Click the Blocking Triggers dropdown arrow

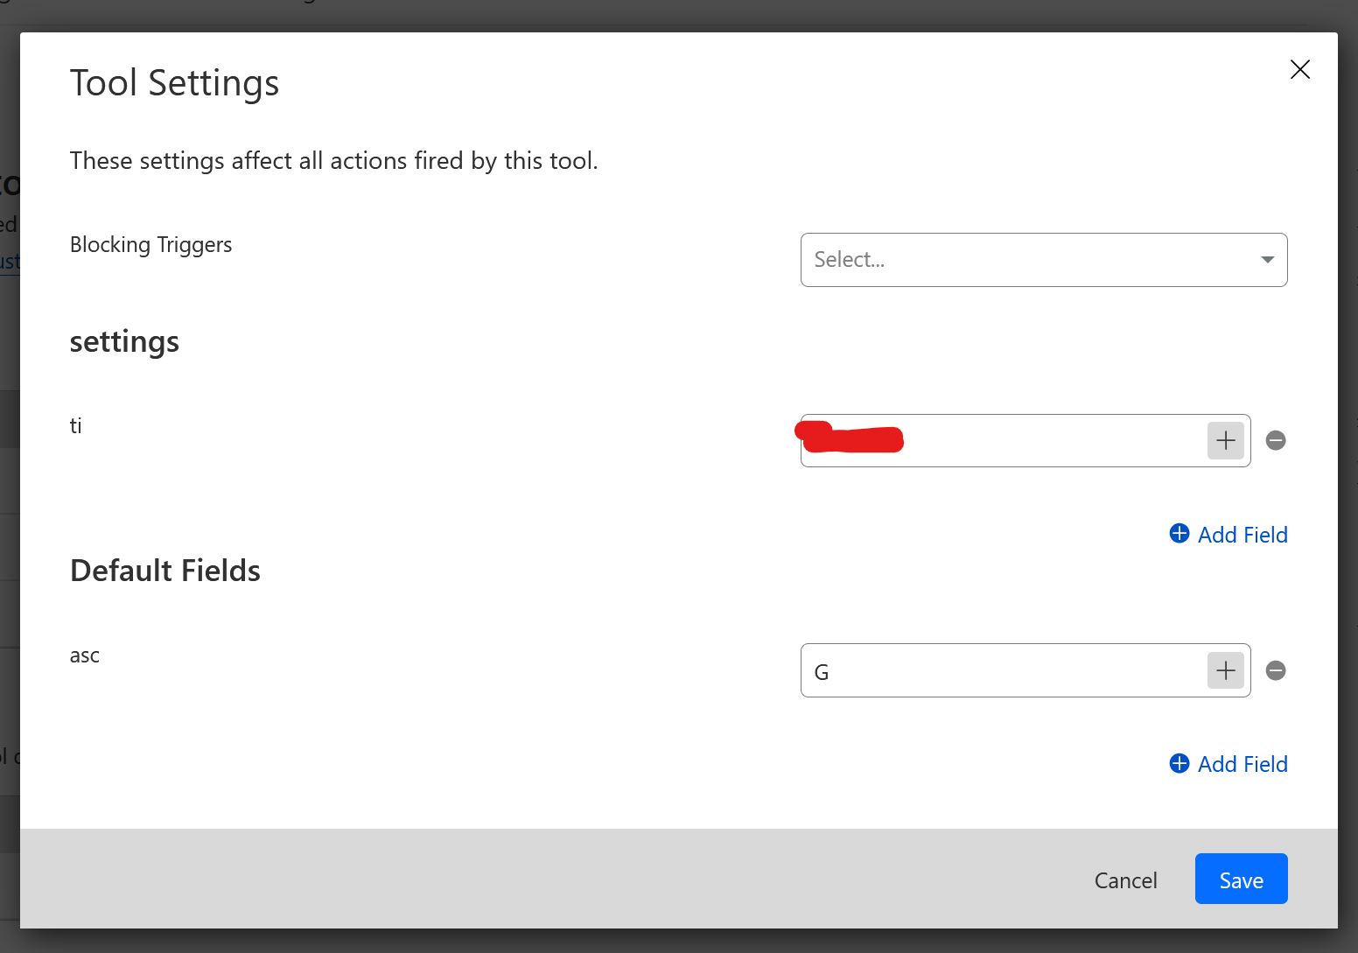pos(1267,260)
